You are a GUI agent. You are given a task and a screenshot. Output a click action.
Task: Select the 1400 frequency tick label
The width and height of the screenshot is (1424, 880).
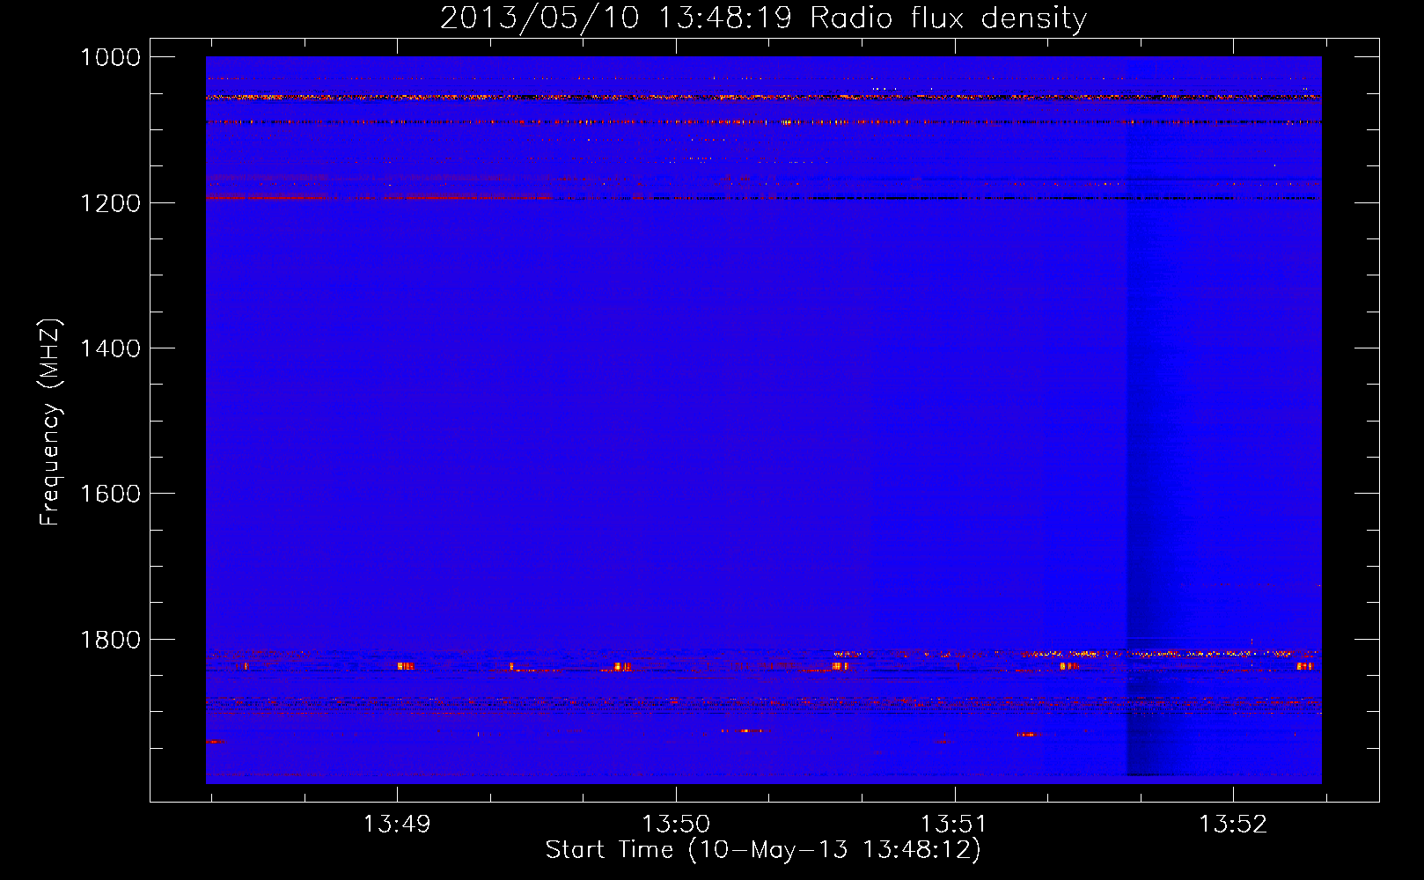(110, 348)
